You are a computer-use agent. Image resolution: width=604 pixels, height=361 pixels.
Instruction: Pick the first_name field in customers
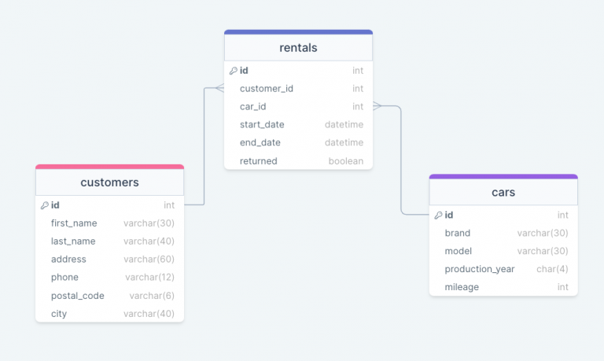[x=110, y=223]
